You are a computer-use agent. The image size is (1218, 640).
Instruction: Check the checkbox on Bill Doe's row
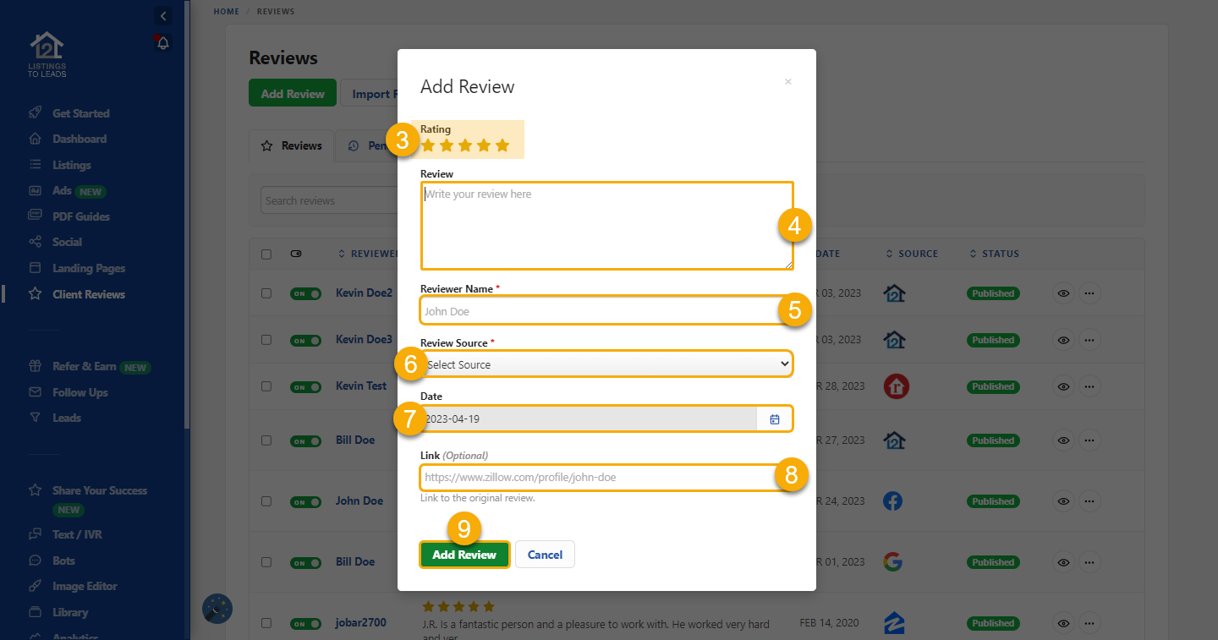click(x=266, y=440)
